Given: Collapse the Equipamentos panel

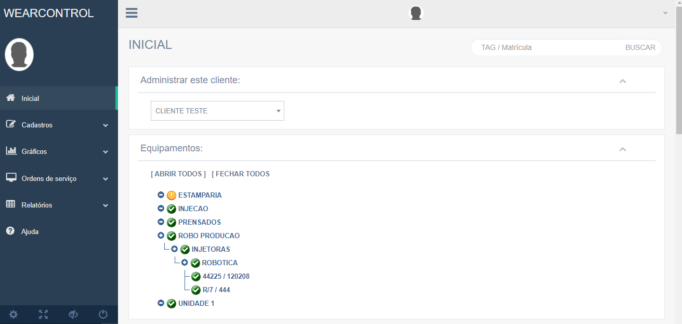Looking at the screenshot, I should click(622, 149).
